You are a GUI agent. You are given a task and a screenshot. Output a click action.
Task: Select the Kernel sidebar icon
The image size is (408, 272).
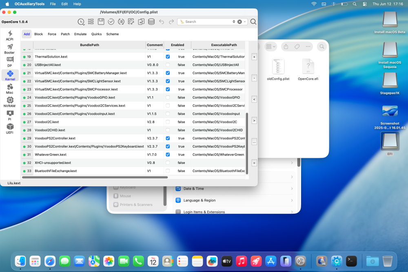click(10, 75)
